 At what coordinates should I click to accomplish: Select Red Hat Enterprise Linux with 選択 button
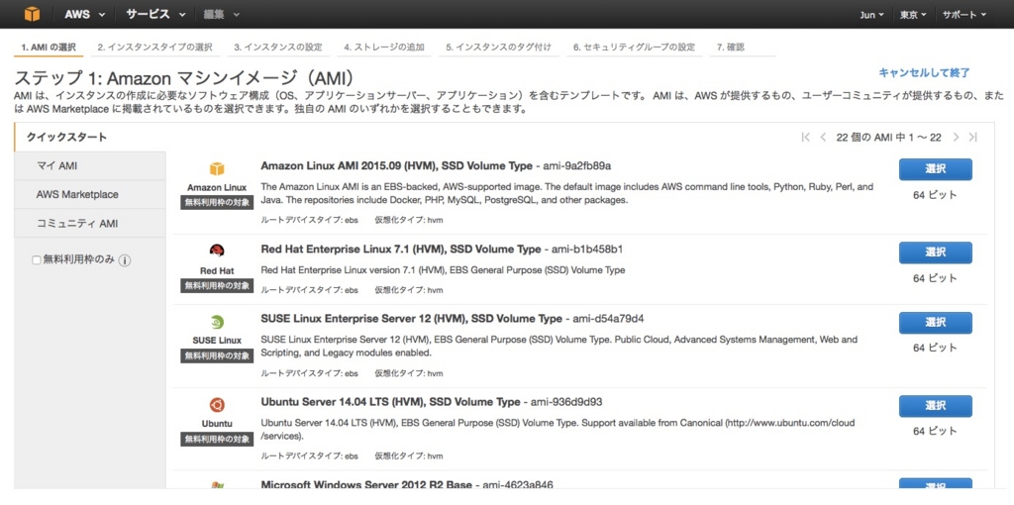(x=935, y=252)
